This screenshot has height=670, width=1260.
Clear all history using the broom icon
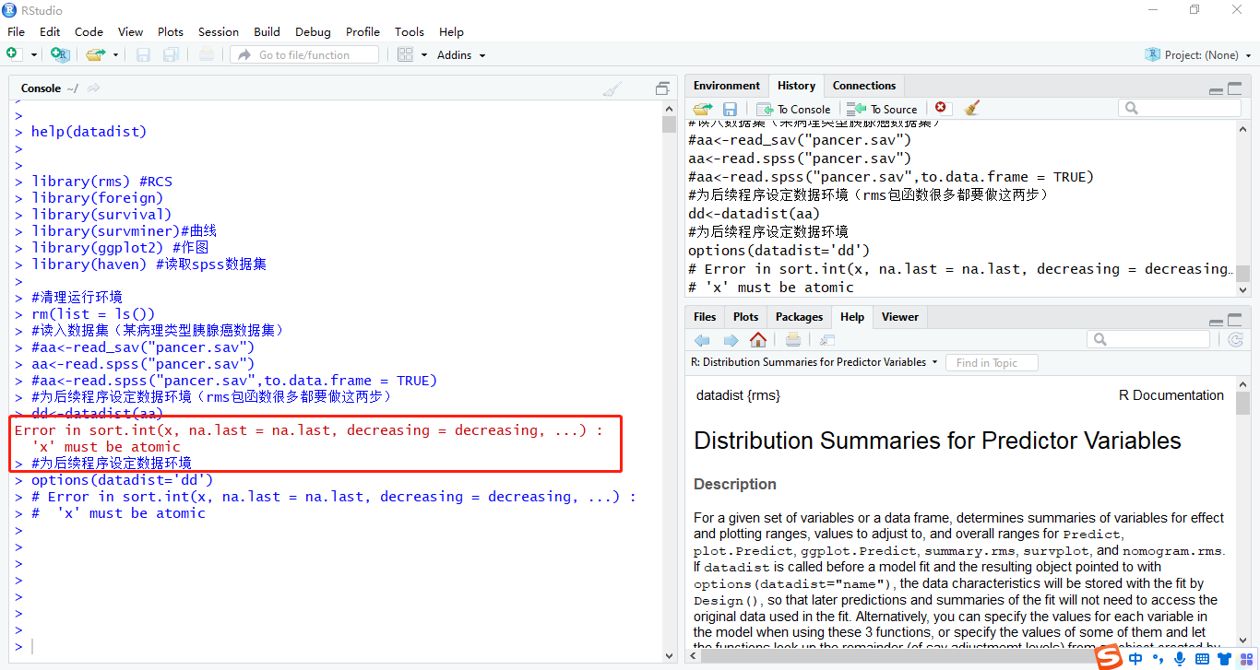point(971,108)
